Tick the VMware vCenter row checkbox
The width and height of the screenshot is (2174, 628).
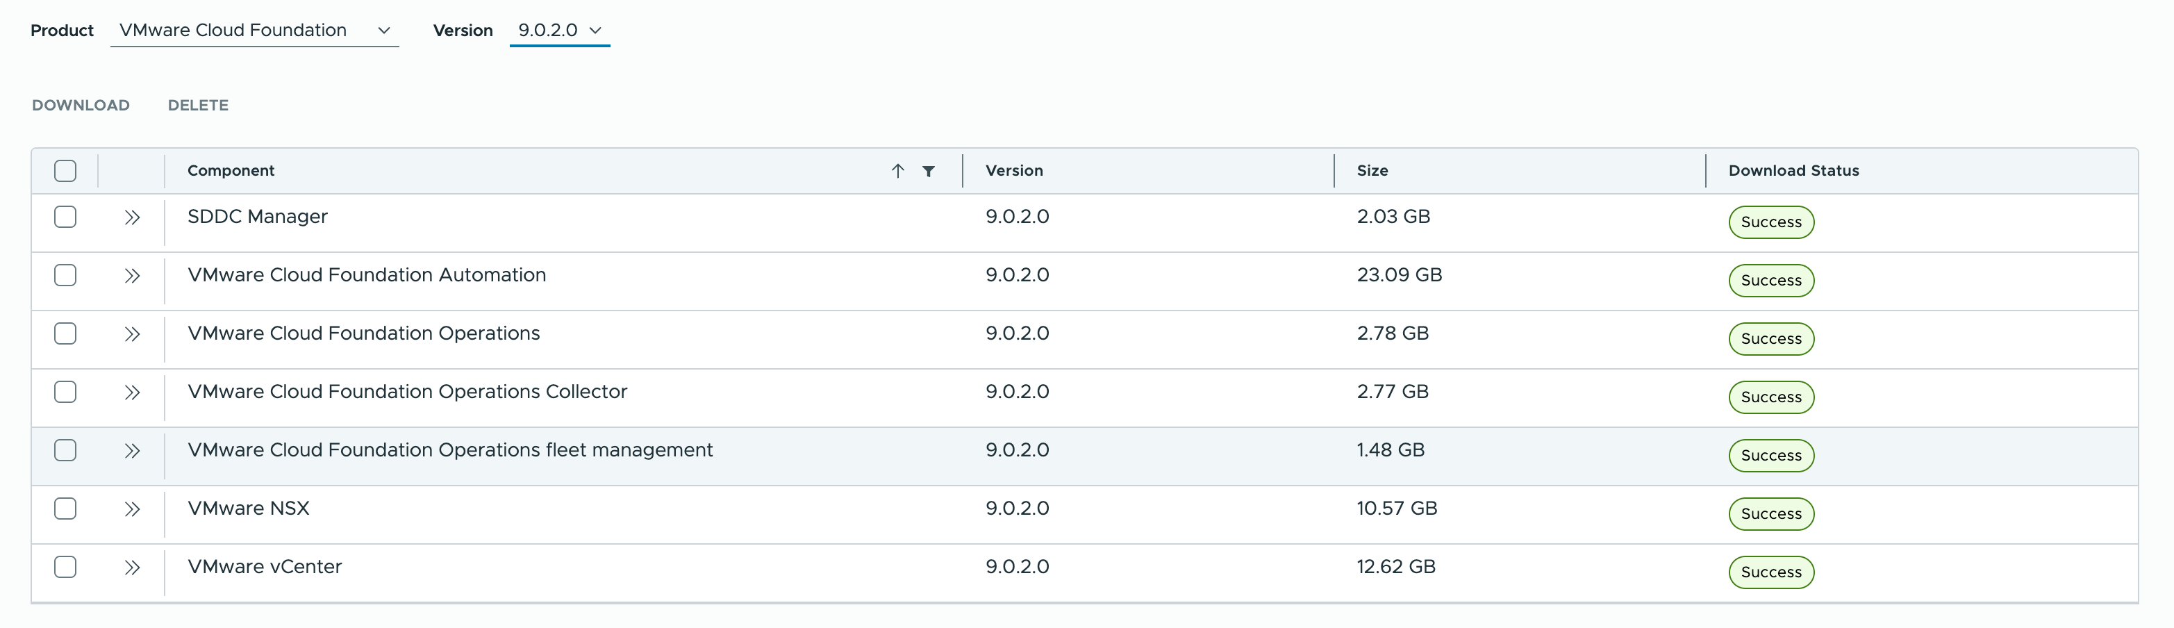65,566
